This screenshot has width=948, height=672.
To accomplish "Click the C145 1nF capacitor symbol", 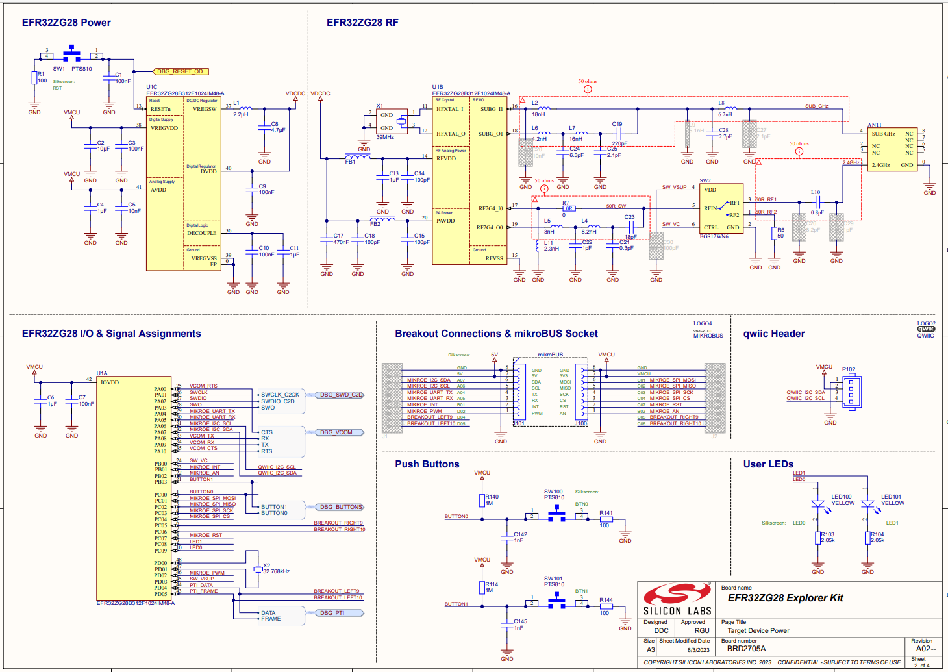I will click(x=507, y=625).
